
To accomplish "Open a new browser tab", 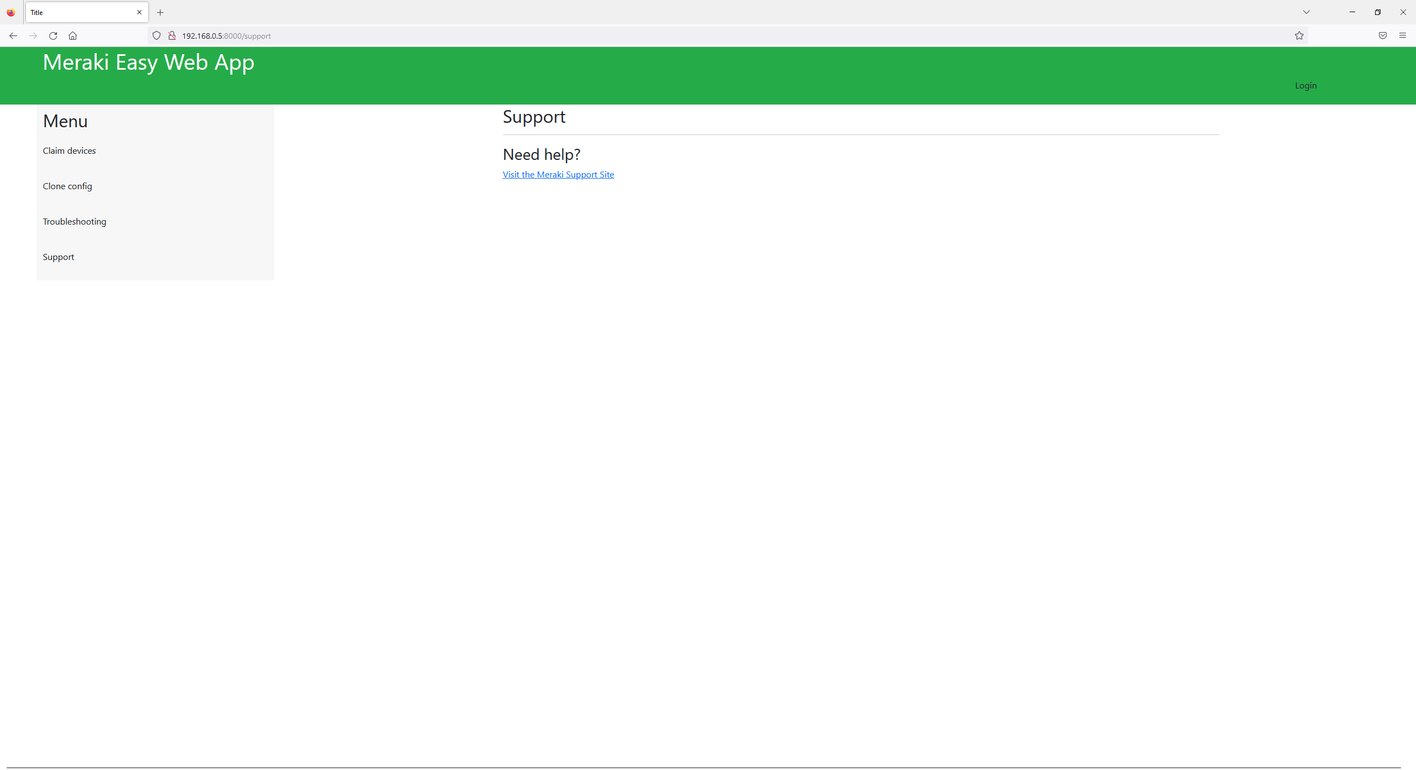I will (x=160, y=12).
